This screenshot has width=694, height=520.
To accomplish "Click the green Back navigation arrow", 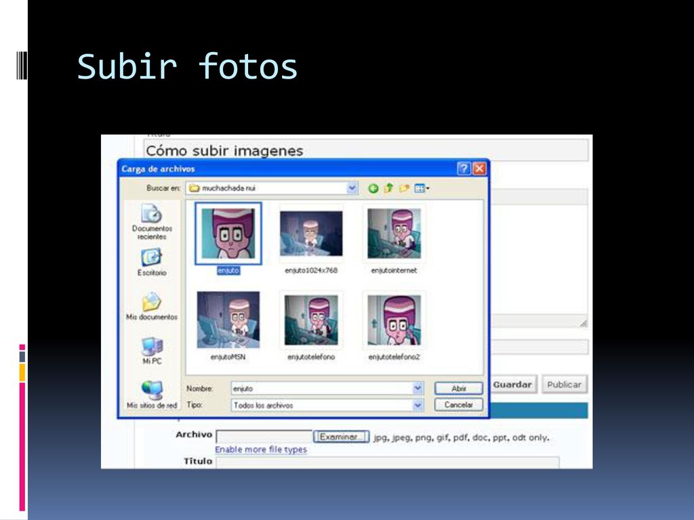I will coord(373,188).
